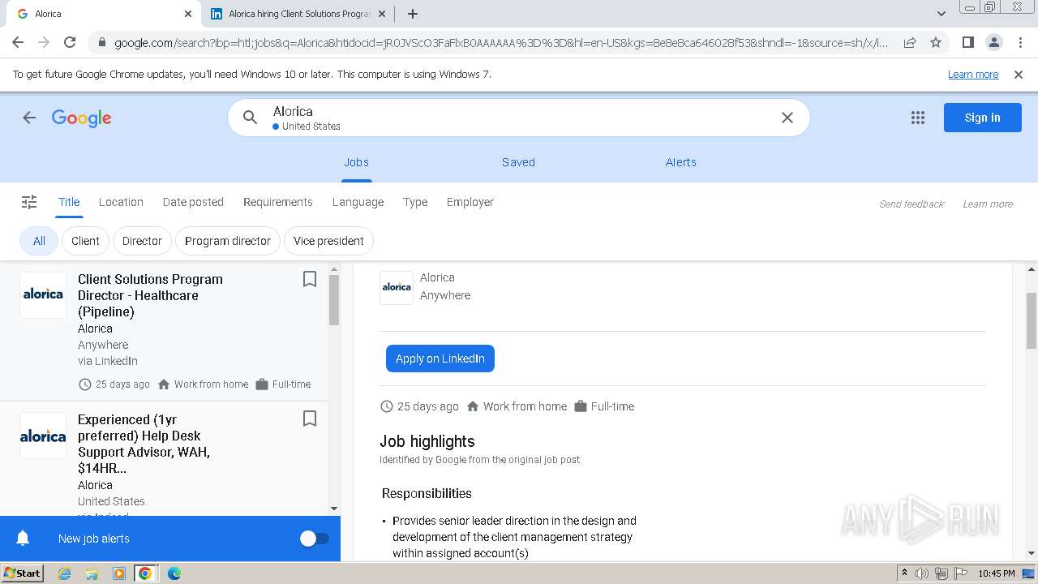Open the Google apps grid

coord(918,118)
